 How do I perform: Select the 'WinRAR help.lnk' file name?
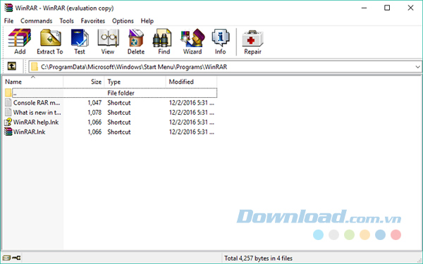[x=36, y=122]
